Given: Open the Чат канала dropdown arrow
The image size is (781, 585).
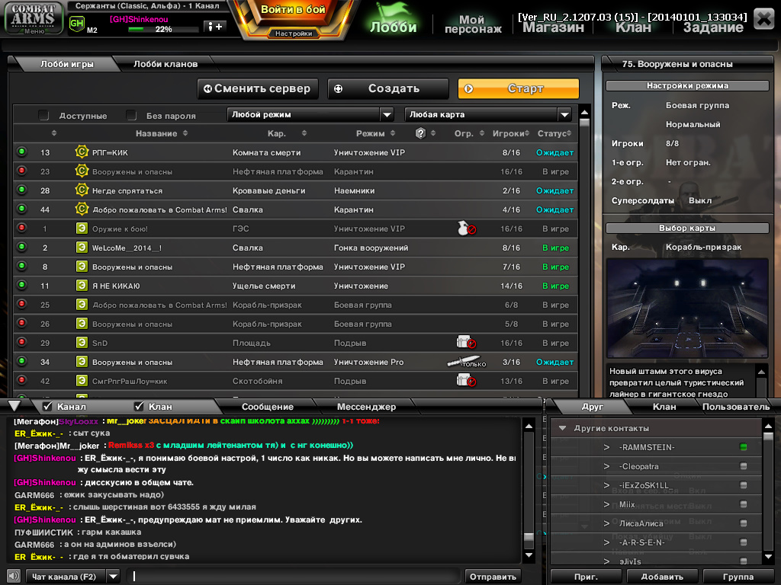Looking at the screenshot, I should point(114,577).
